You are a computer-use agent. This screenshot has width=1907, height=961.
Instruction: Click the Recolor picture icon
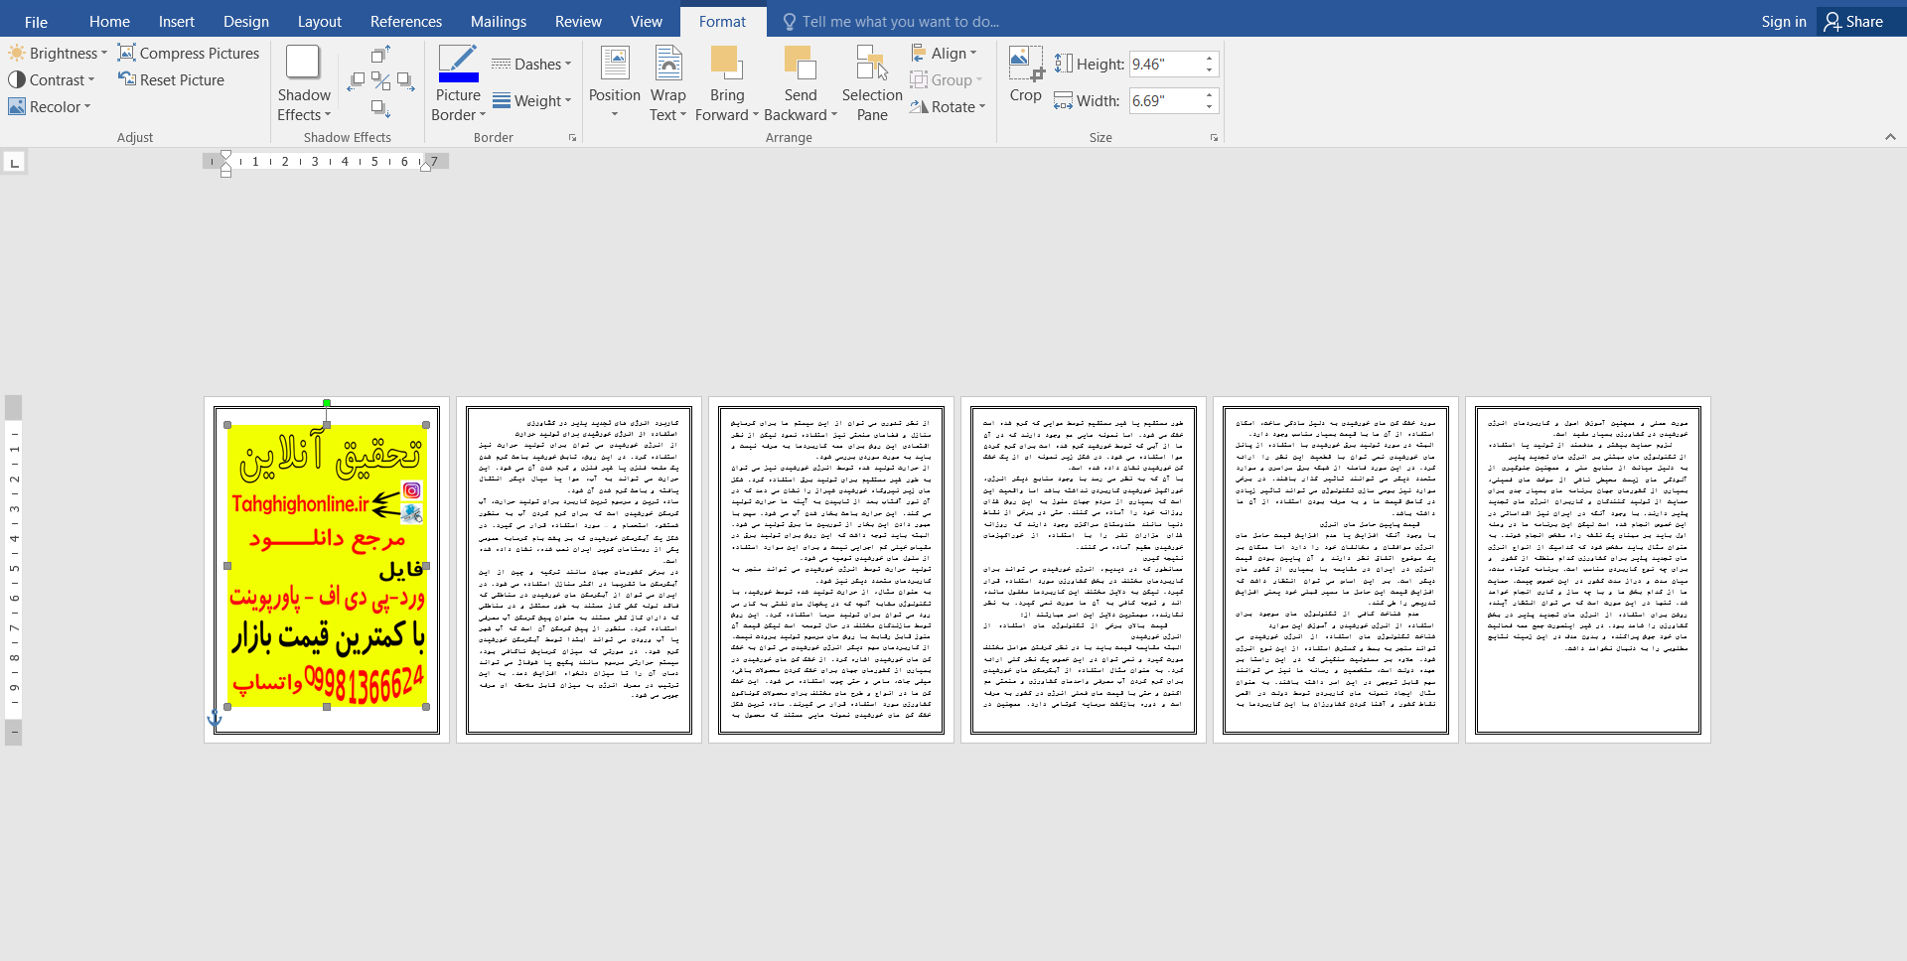tap(17, 107)
